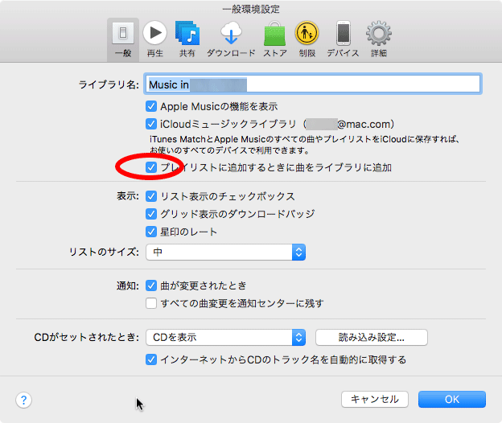The image size is (502, 423).
Task: Toggle インターネットからCDのトラック名を自動的に取得する
Action: pos(151,359)
